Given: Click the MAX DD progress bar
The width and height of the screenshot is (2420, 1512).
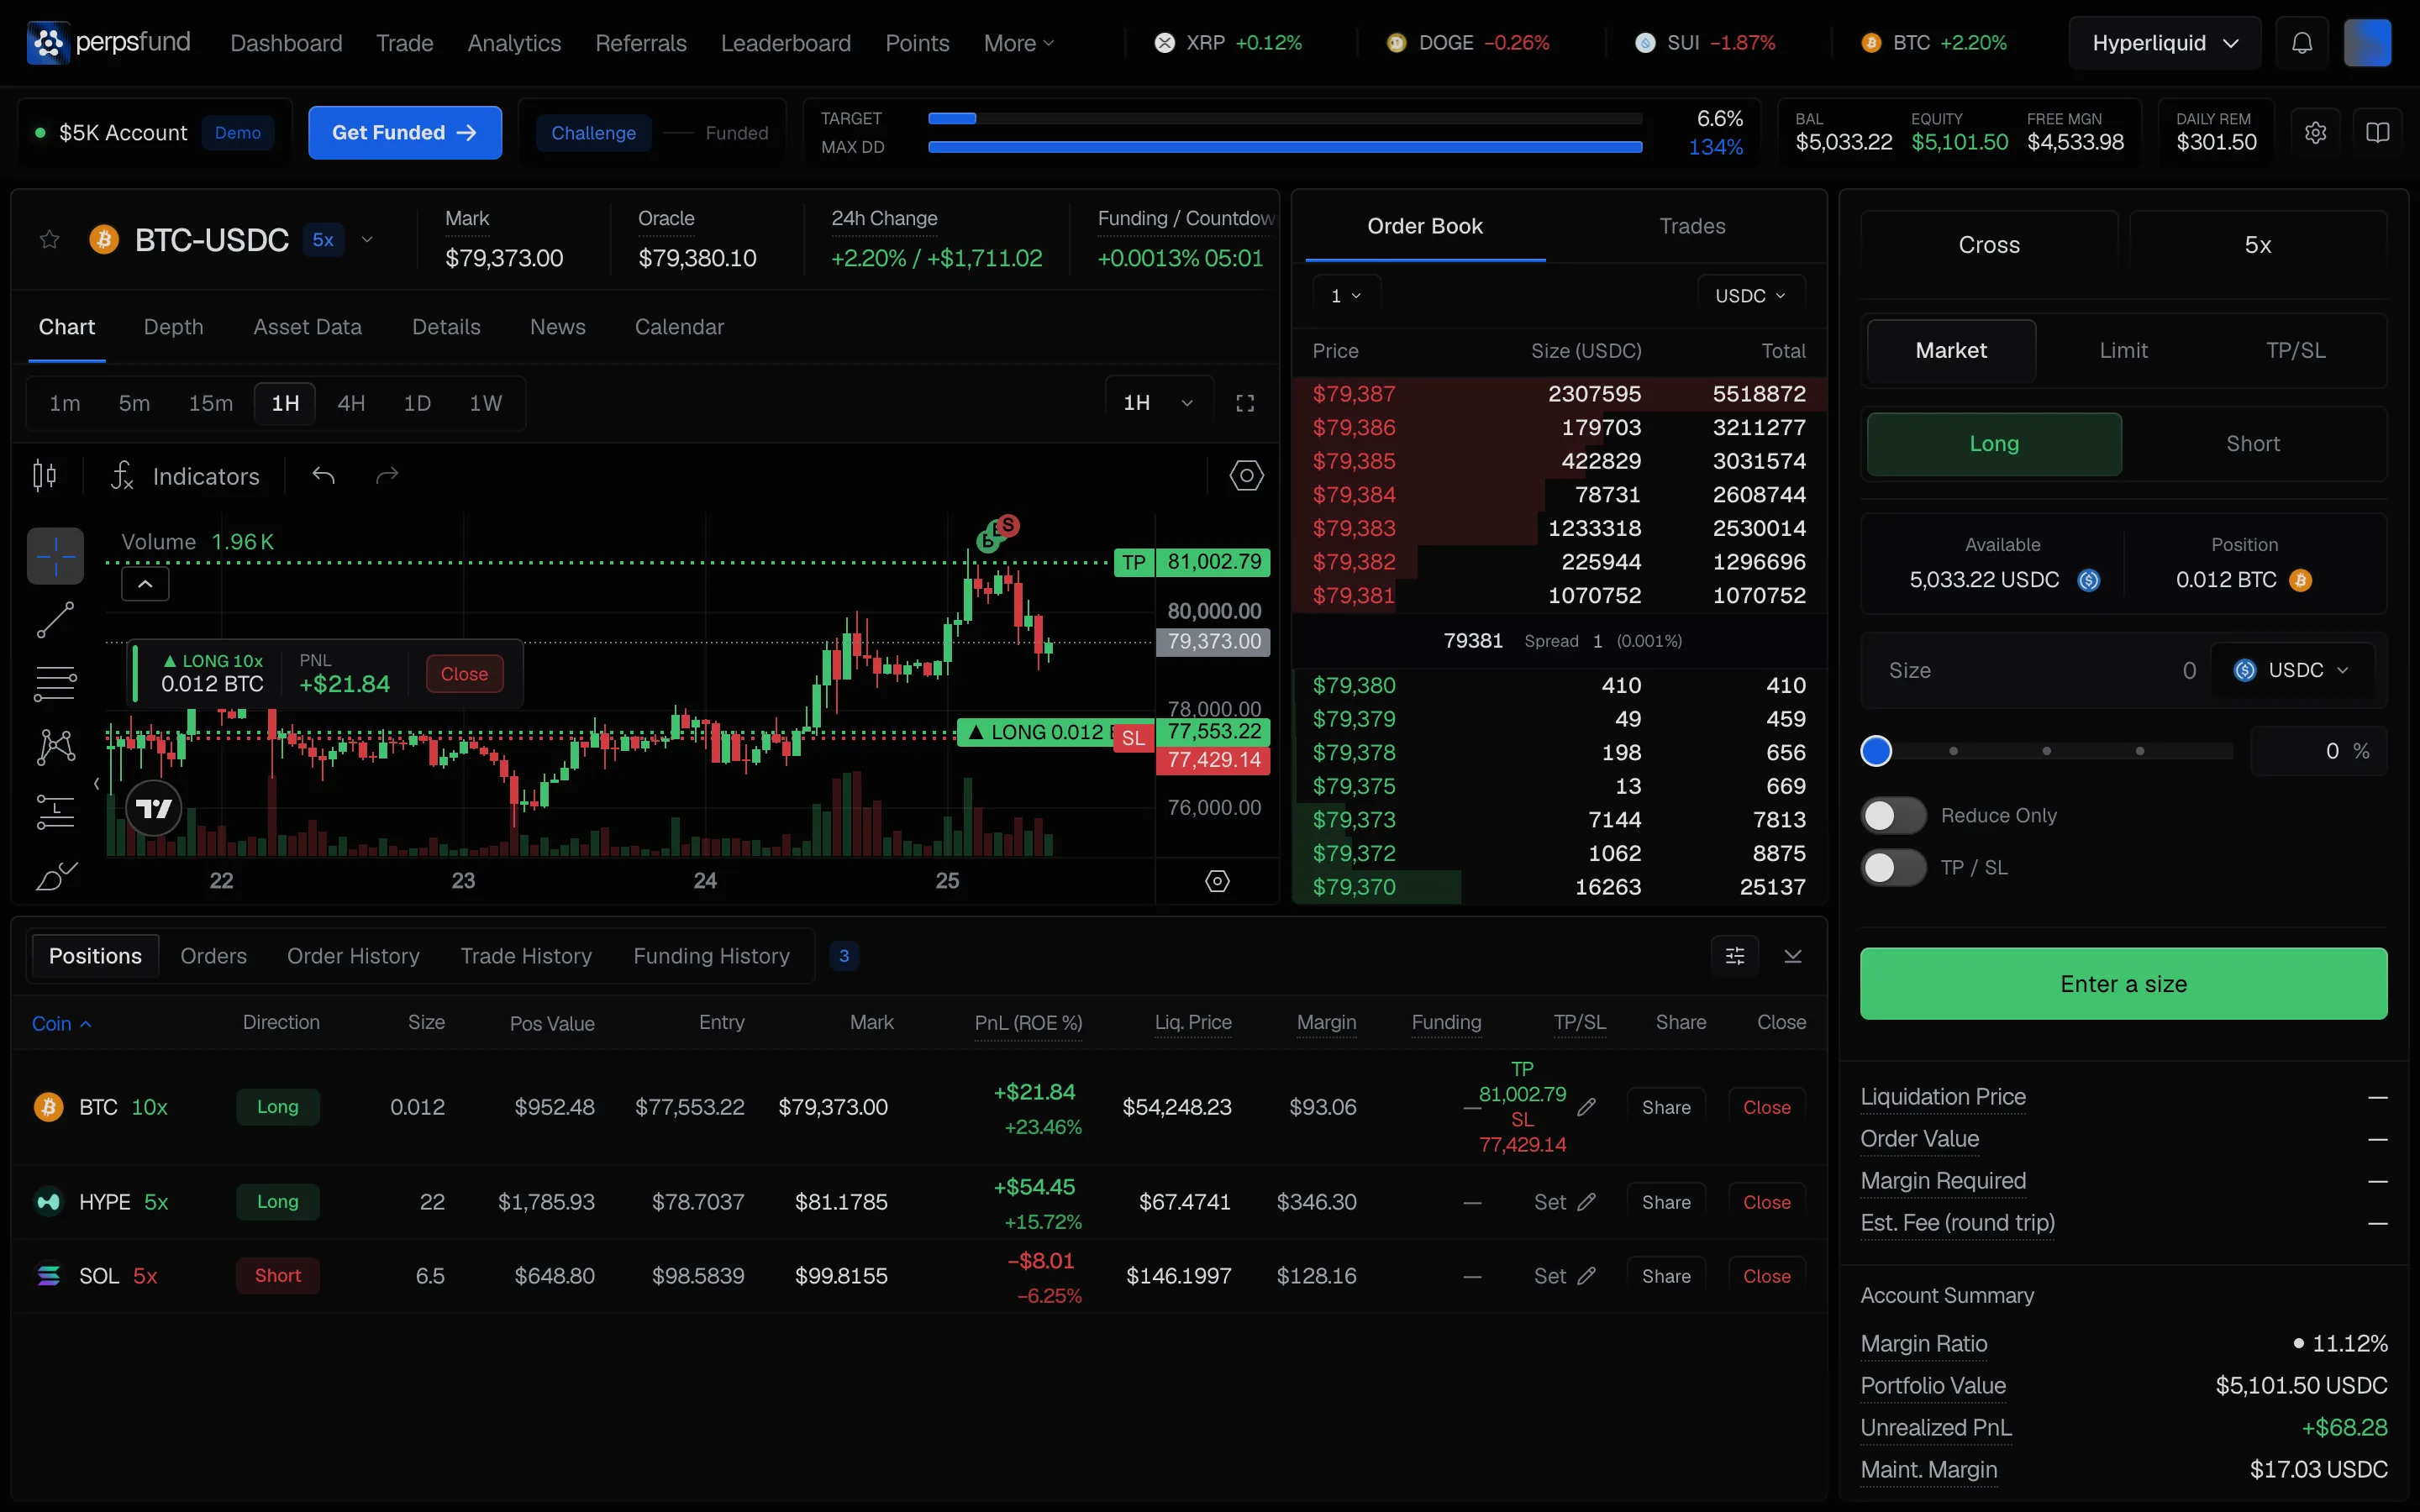Looking at the screenshot, I should [x=1285, y=147].
